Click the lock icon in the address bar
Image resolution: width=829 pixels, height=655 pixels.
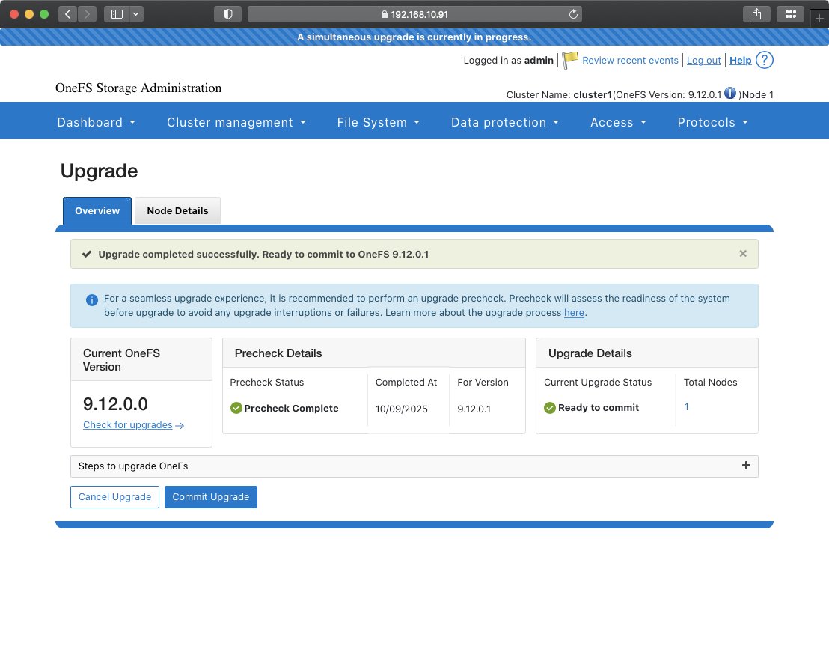(385, 13)
